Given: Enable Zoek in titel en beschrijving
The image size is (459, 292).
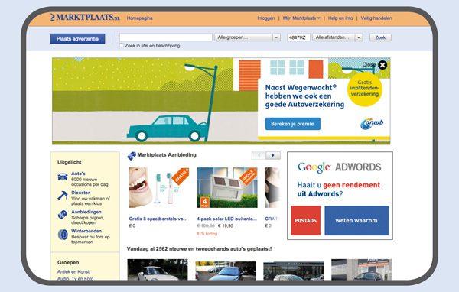Looking at the screenshot, I should 122,45.
